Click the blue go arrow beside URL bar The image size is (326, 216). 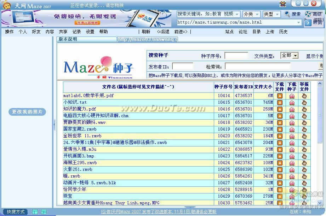[308, 22]
